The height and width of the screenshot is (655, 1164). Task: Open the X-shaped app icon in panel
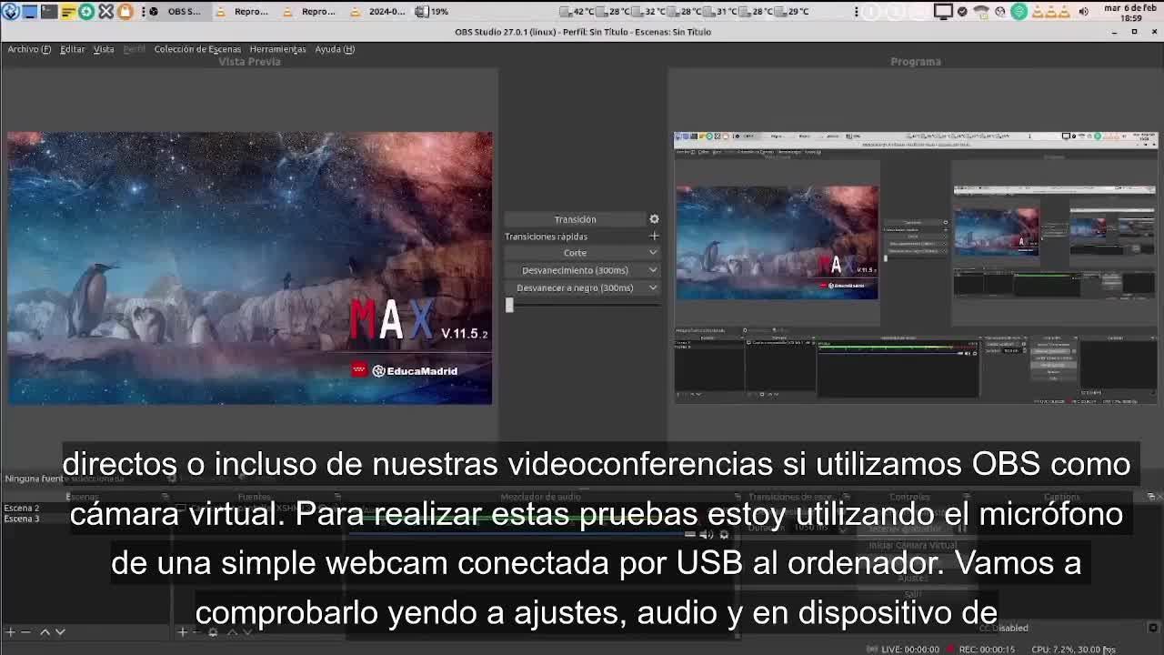(105, 12)
